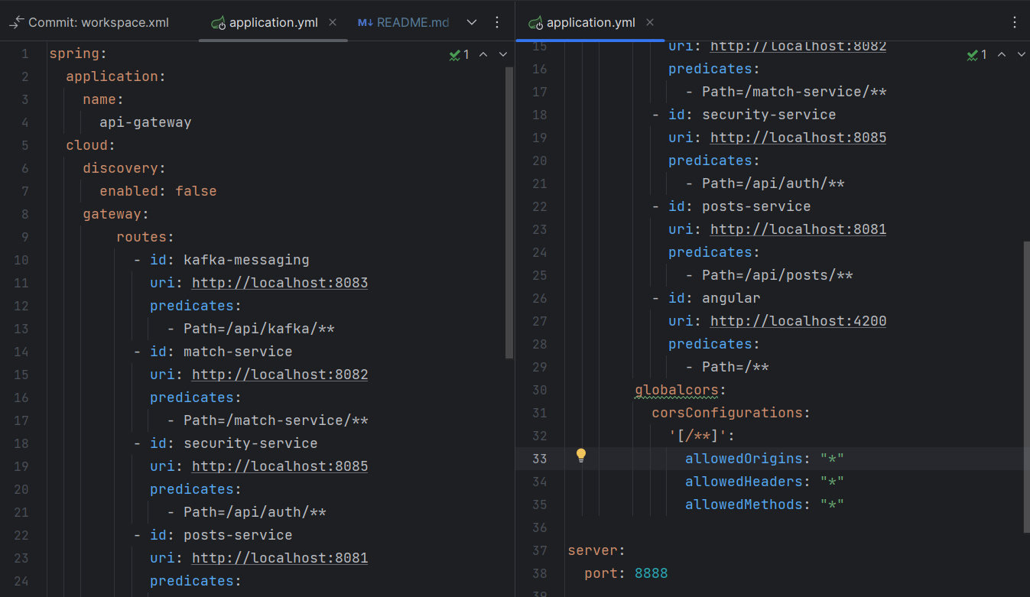Open link http://localhost:8081 on right line 23
The width and height of the screenshot is (1030, 597).
tap(798, 229)
